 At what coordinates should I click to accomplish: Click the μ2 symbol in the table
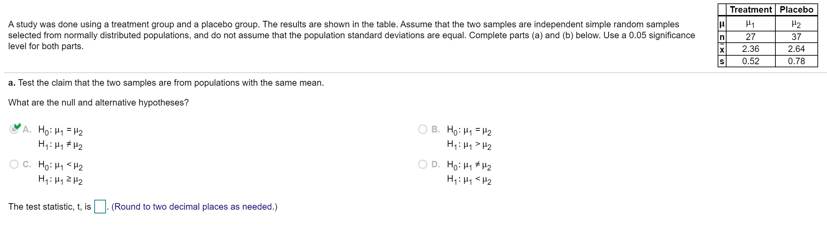[797, 23]
